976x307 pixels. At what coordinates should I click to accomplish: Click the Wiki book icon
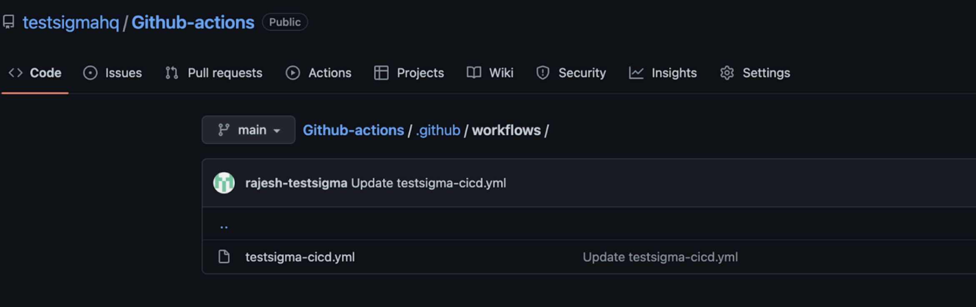(474, 73)
